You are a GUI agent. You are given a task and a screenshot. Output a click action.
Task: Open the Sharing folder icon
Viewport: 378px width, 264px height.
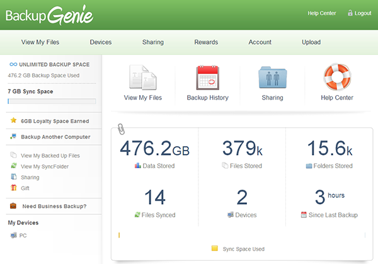272,77
